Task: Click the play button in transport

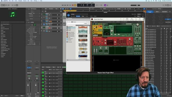Action: [x=70, y=5]
